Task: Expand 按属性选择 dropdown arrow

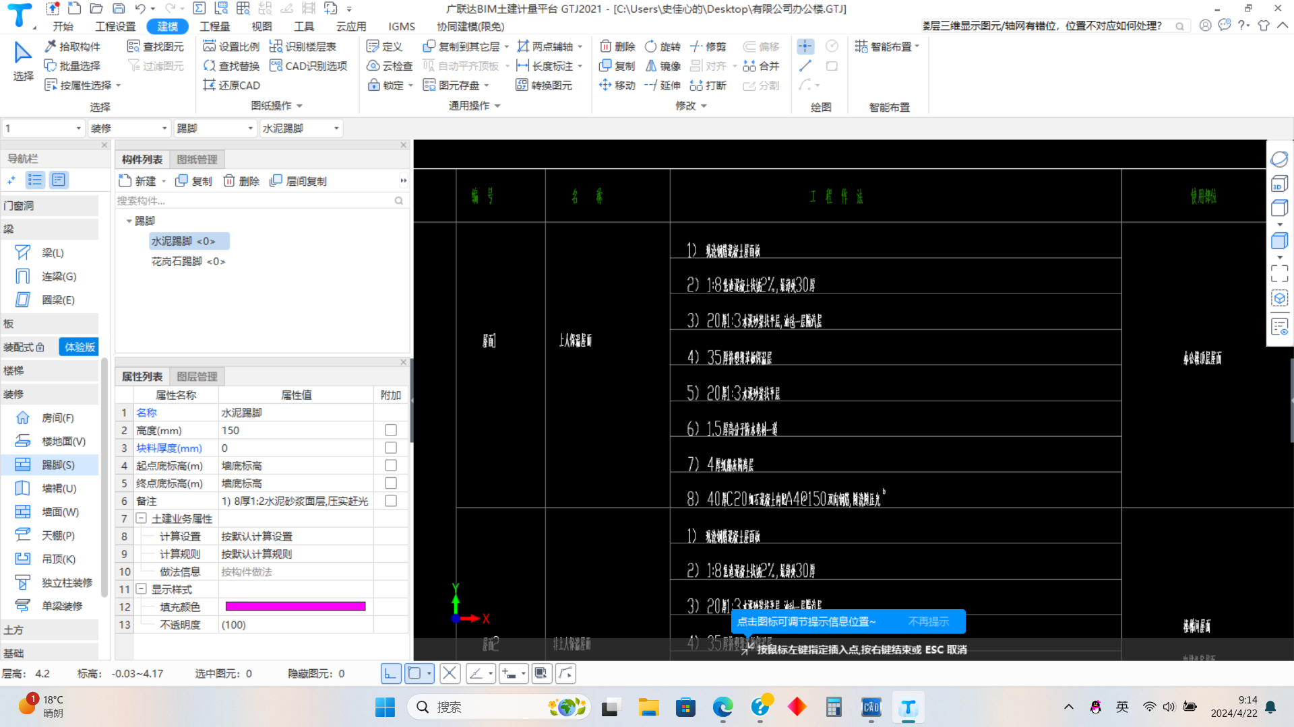Action: (x=119, y=85)
